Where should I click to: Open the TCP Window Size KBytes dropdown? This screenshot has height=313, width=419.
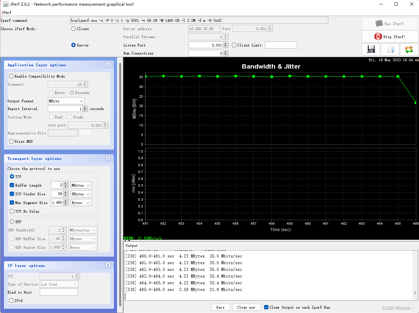tap(81, 194)
